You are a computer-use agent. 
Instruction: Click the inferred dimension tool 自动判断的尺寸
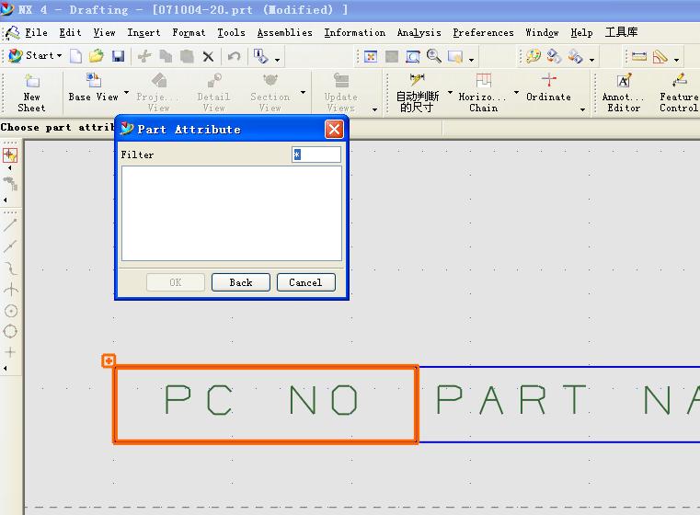pyautogui.click(x=418, y=93)
